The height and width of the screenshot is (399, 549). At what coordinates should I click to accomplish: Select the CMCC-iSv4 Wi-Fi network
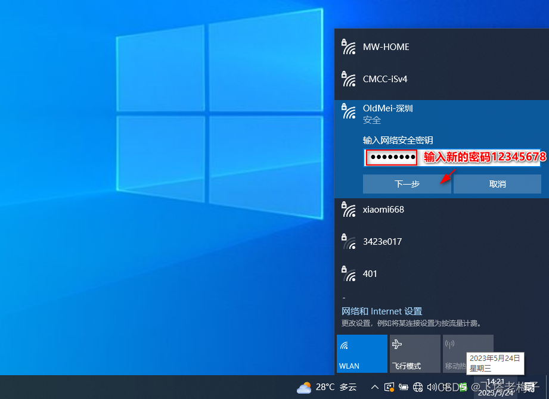(442, 79)
